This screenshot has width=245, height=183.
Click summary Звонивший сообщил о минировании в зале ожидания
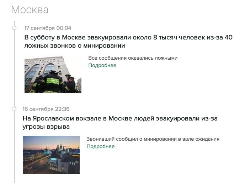click(x=153, y=139)
